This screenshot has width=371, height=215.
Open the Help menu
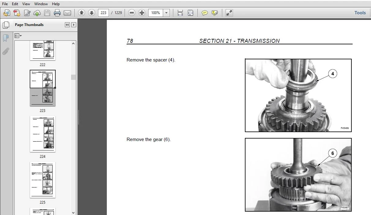pos(56,4)
